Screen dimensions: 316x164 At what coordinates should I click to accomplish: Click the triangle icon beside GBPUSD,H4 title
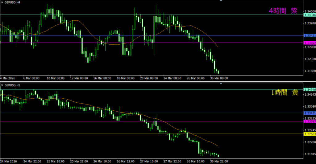[2, 2]
